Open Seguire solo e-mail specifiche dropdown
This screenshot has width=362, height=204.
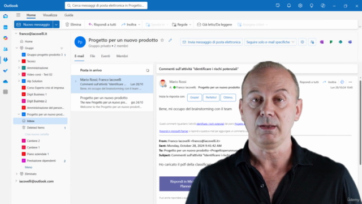[270, 42]
